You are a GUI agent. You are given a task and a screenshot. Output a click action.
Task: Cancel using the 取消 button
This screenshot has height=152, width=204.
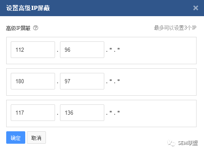[36, 138]
